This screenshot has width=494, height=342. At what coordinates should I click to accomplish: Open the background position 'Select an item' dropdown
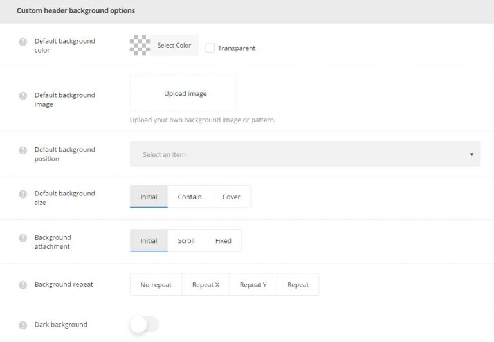click(x=305, y=154)
